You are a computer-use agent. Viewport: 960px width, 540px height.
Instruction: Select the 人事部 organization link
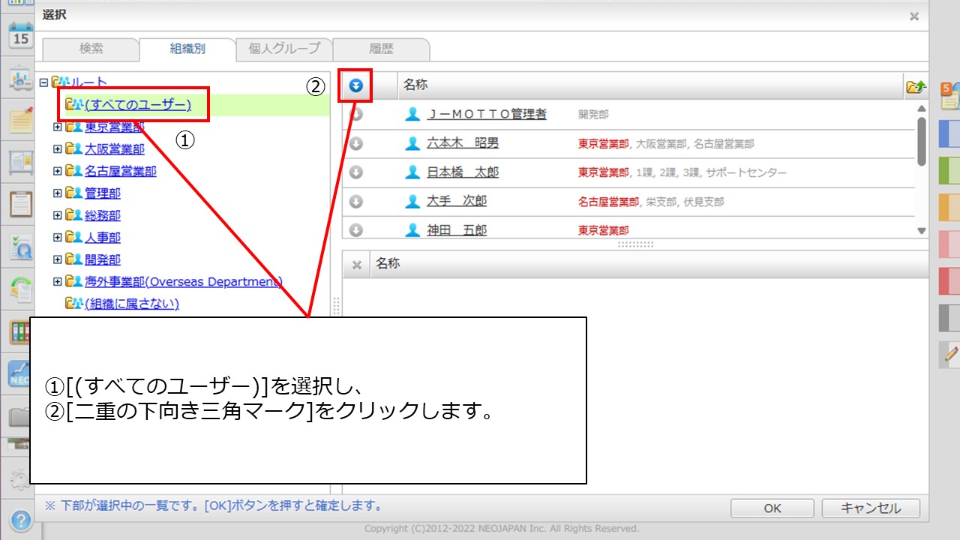click(103, 238)
